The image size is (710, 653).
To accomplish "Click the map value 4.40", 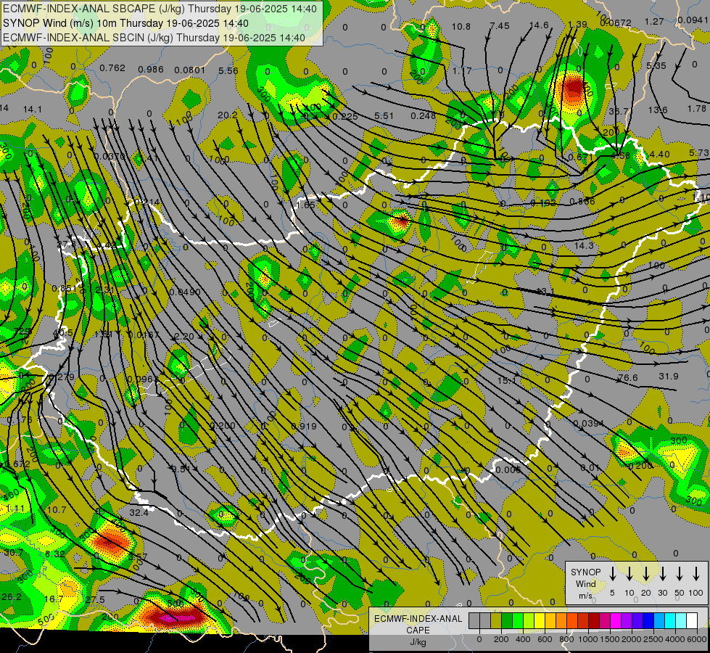I will pyautogui.click(x=659, y=154).
